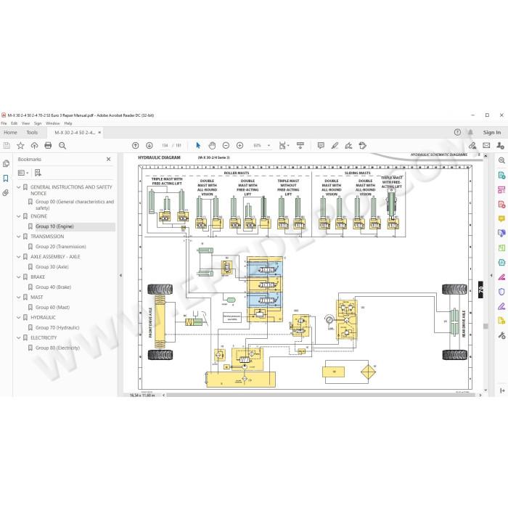Add a comment note icon
This screenshot has height=508, width=508.
click(x=321, y=145)
